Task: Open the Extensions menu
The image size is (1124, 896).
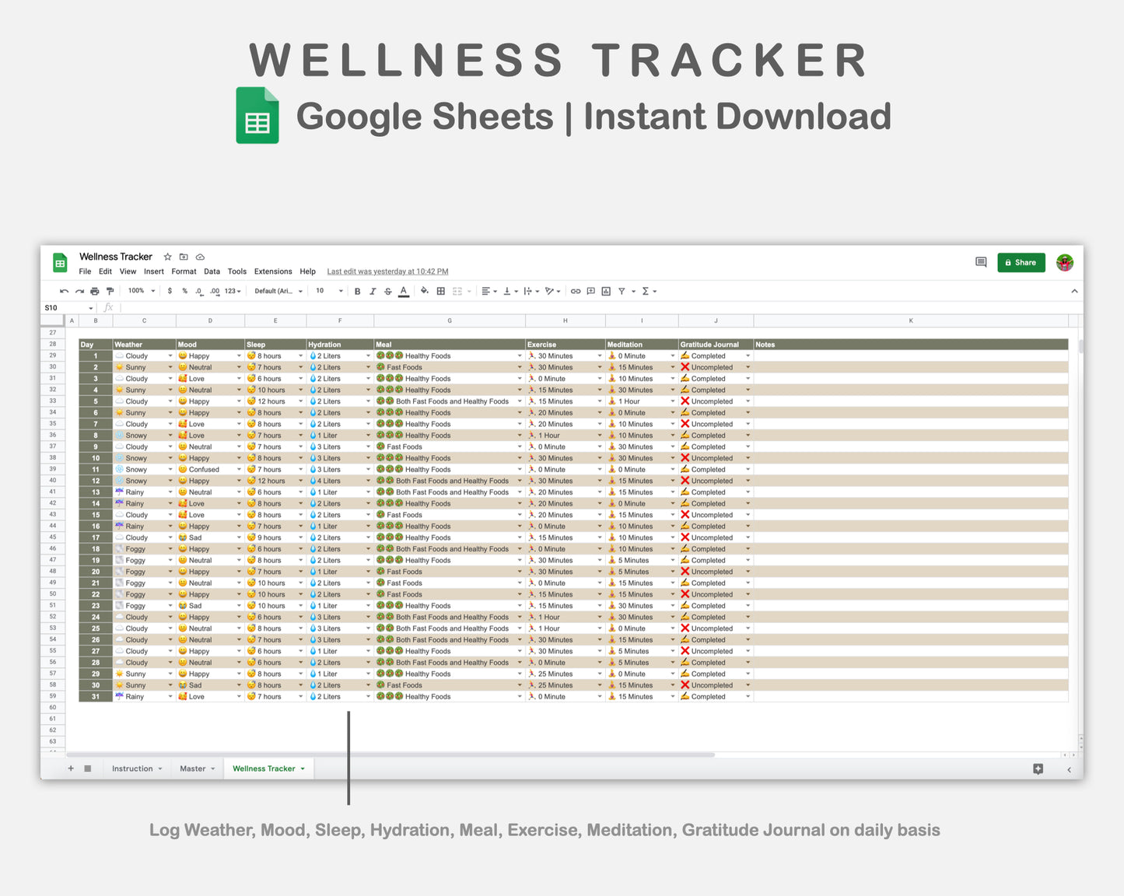Action: coord(272,271)
